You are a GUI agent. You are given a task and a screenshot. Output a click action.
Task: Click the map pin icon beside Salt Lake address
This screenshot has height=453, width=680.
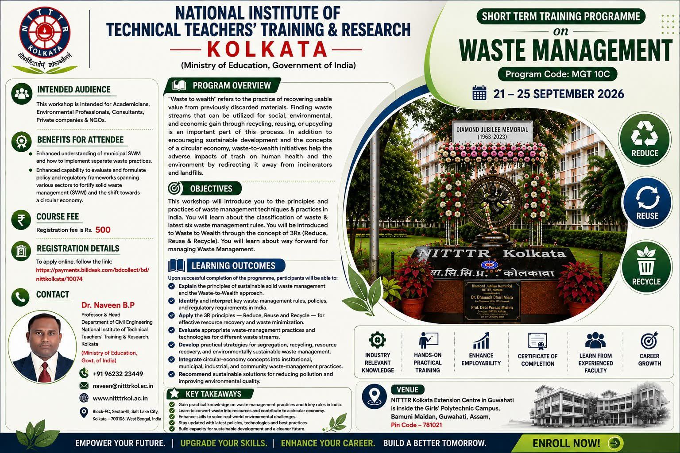pyautogui.click(x=84, y=413)
